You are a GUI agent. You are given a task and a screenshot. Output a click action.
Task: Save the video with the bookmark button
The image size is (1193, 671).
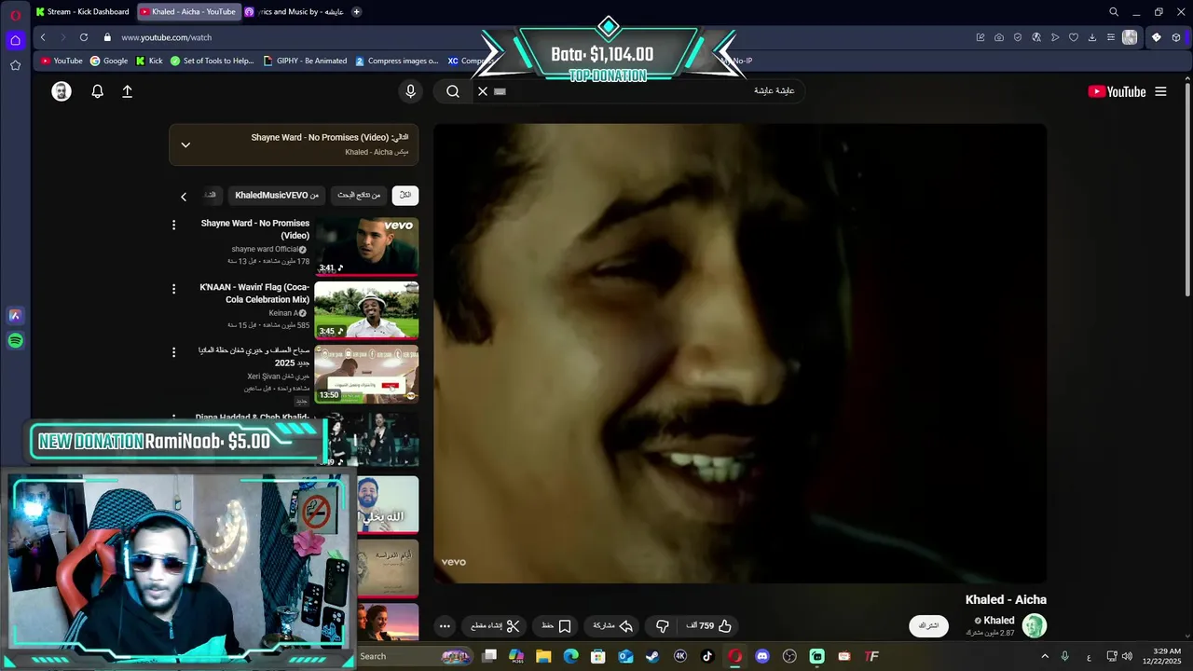[556, 626]
